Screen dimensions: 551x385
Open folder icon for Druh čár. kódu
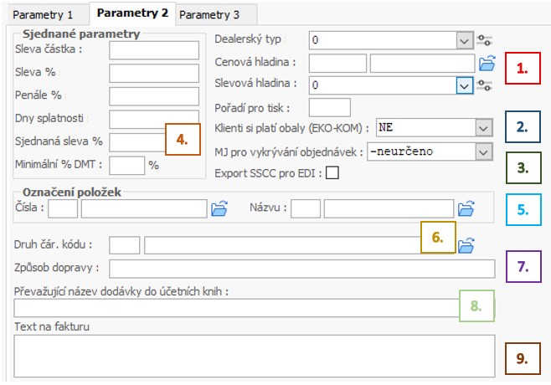point(466,245)
